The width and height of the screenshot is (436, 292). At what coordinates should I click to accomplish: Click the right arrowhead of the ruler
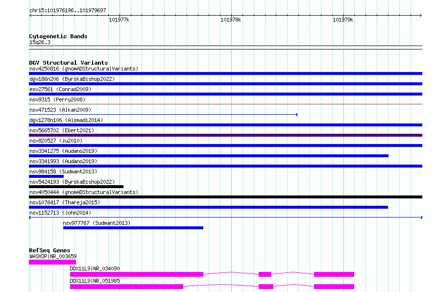pyautogui.click(x=420, y=16)
